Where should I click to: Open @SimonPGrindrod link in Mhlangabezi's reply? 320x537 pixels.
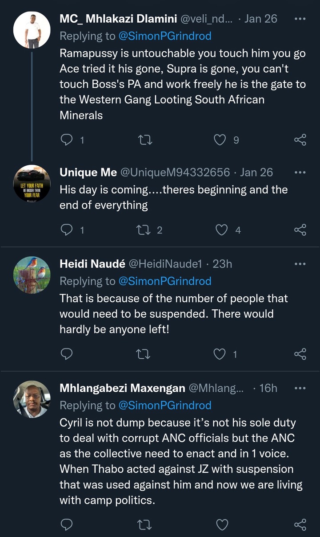(x=165, y=405)
